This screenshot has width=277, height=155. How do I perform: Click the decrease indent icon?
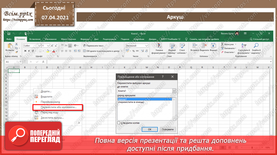[75, 51]
